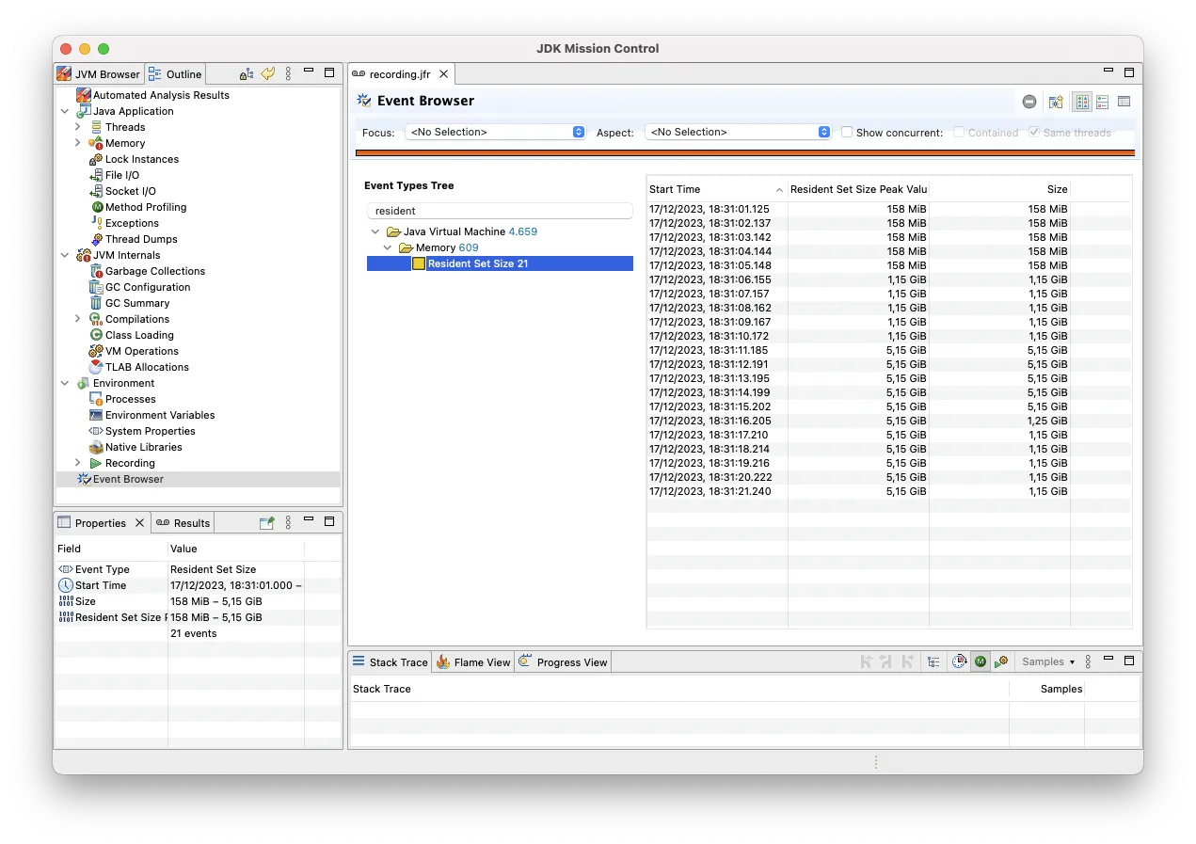
Task: Open the Environment Variables page
Action: pyautogui.click(x=159, y=415)
